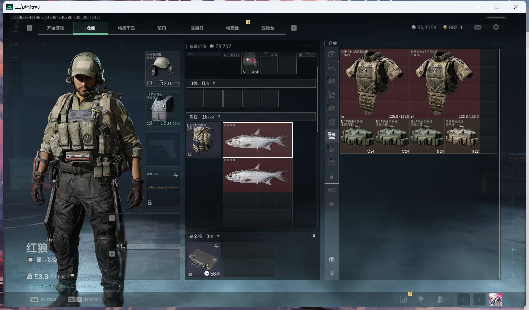Switch to the 仓库 tab
529x310 pixels.
pyautogui.click(x=91, y=28)
